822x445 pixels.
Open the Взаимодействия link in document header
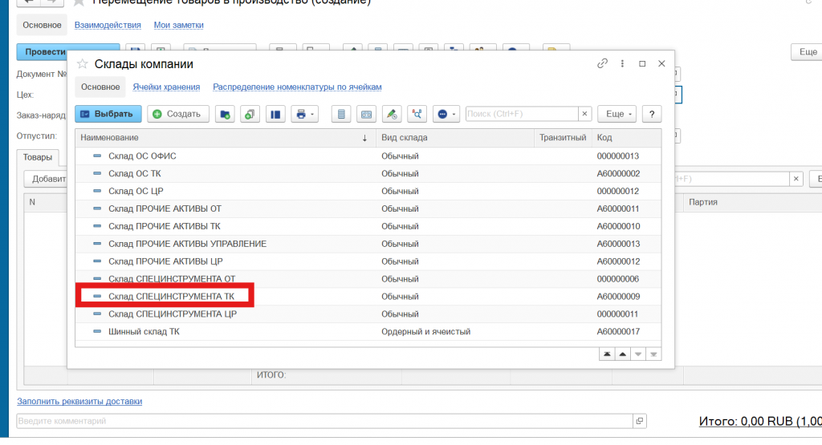click(x=108, y=25)
